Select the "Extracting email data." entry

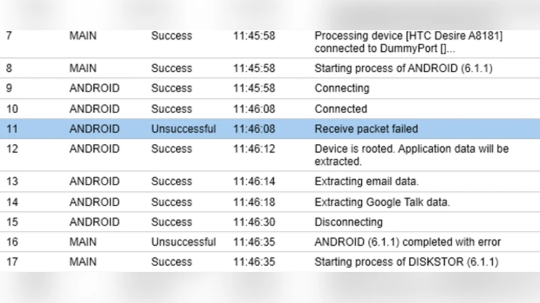click(x=367, y=181)
